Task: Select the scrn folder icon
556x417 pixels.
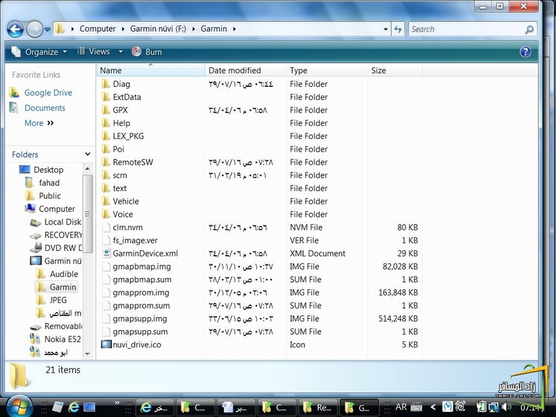Action: point(106,175)
